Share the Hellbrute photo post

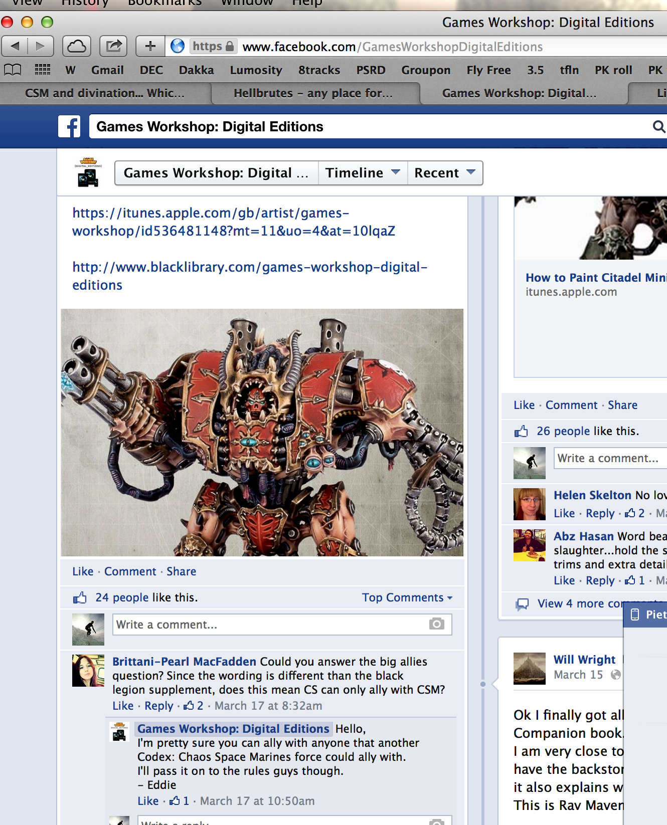(181, 571)
